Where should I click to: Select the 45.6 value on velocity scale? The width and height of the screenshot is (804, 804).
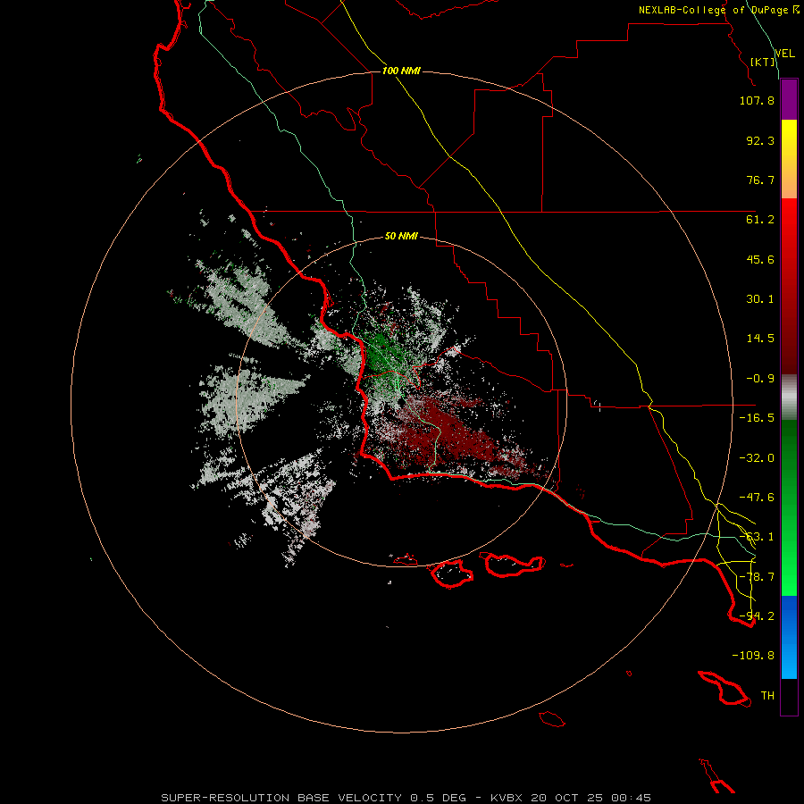(760, 259)
